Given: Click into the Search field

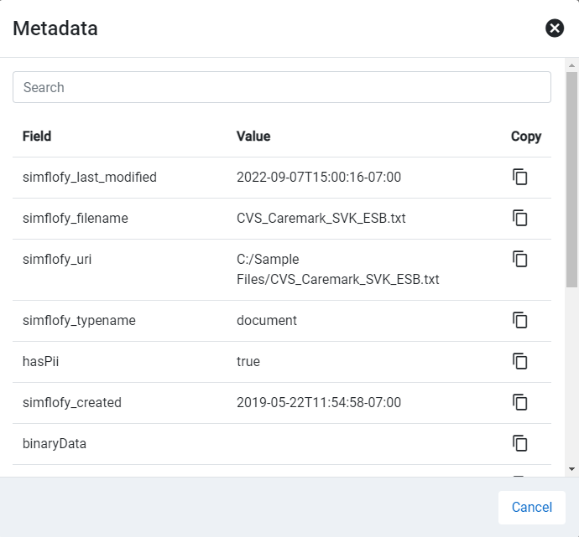Looking at the screenshot, I should [x=281, y=87].
